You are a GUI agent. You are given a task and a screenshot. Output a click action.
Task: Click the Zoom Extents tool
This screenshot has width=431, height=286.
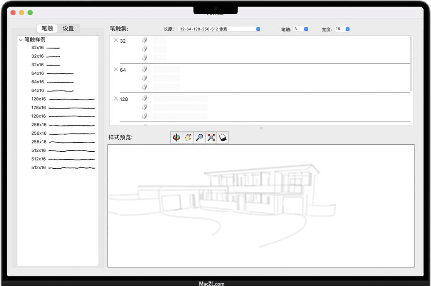tap(211, 138)
